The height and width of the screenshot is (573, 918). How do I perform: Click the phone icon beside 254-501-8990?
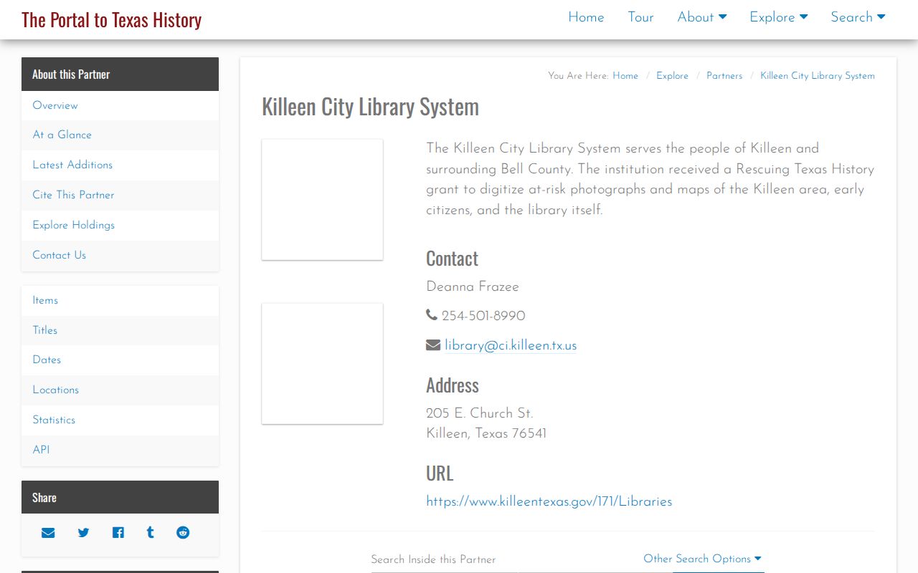[x=431, y=315]
